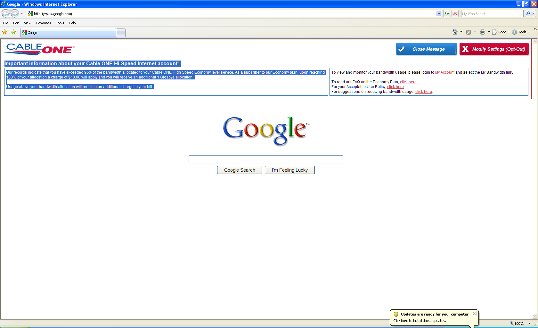
Task: Open recent pages dropdown beside navigation arrows
Action: (x=22, y=14)
